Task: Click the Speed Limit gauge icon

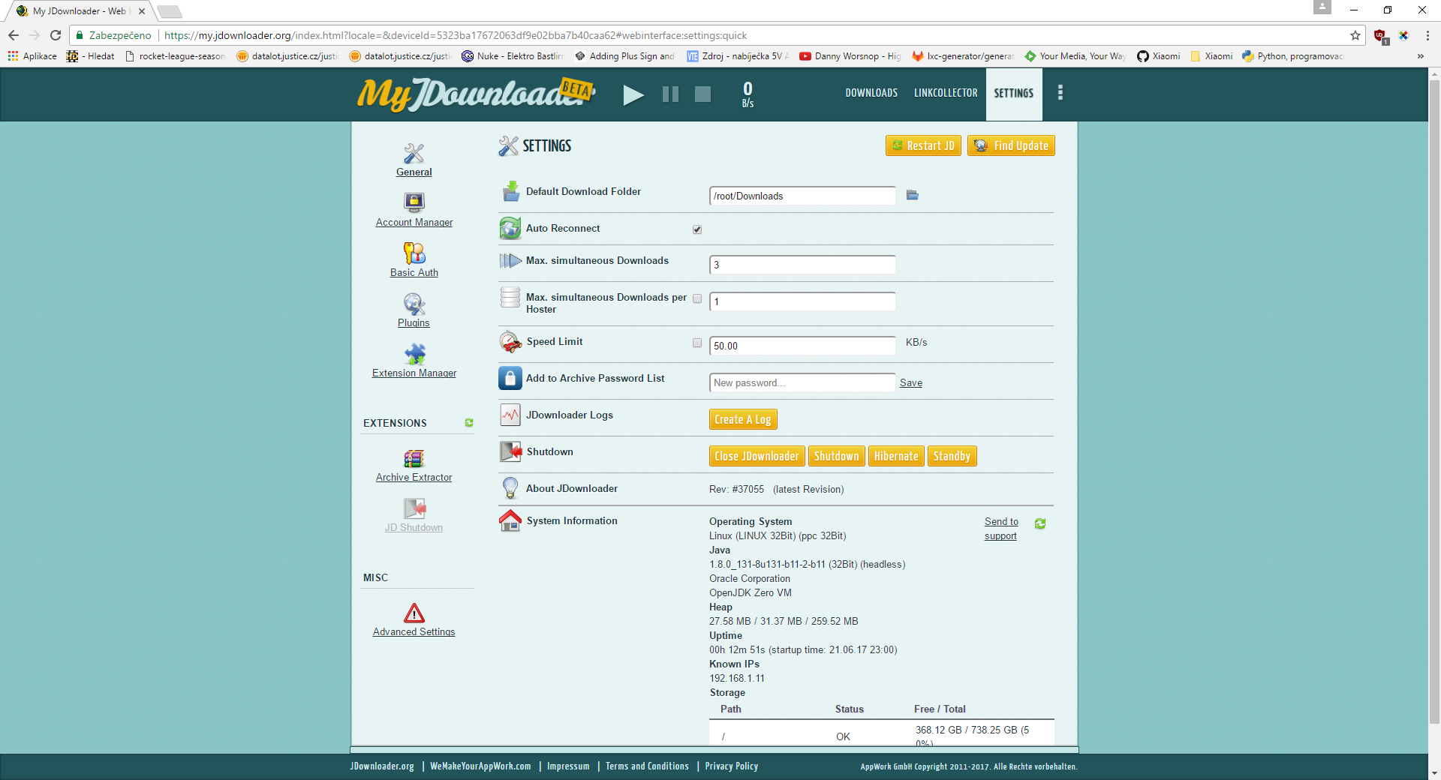Action: [510, 342]
